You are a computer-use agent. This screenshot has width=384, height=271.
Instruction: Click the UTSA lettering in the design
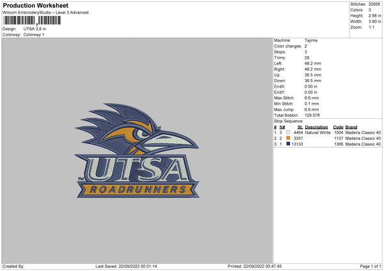click(x=136, y=169)
